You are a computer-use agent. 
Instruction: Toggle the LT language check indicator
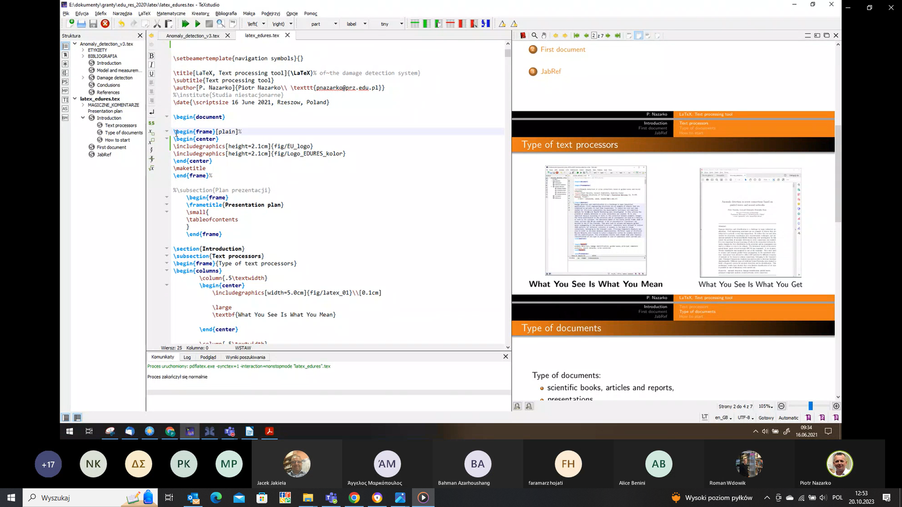pos(705,417)
